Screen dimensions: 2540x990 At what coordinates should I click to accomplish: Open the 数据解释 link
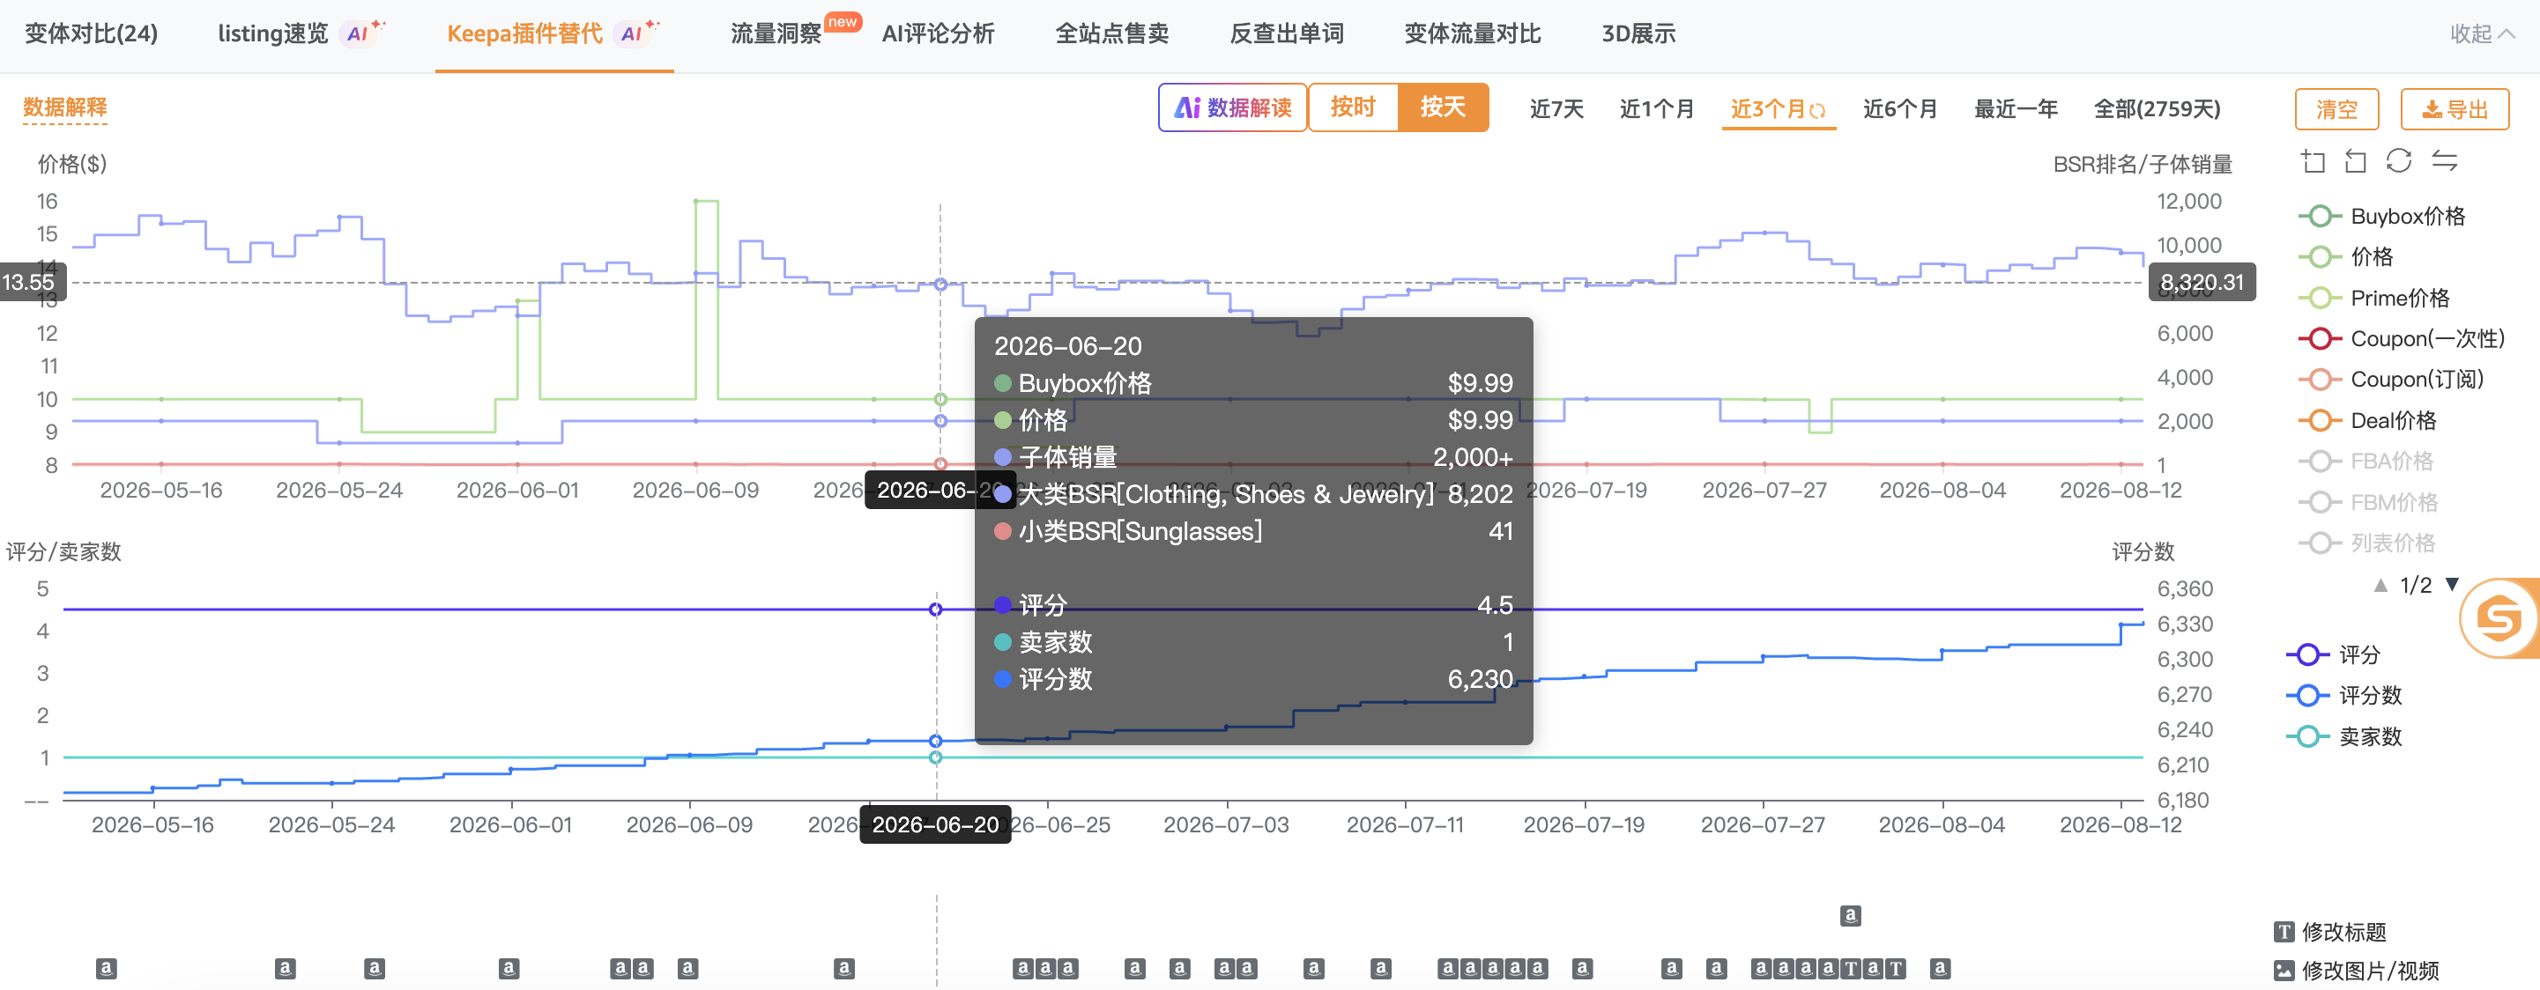[x=65, y=107]
